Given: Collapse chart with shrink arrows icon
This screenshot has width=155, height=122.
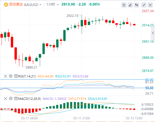Looking at the screenshot, I should 144,5.
